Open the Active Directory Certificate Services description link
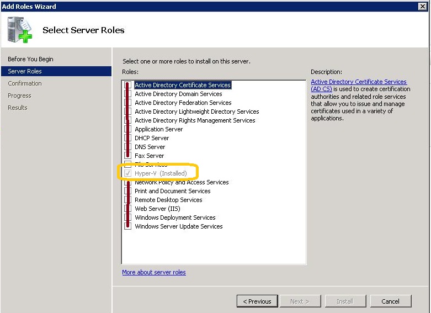 point(359,82)
